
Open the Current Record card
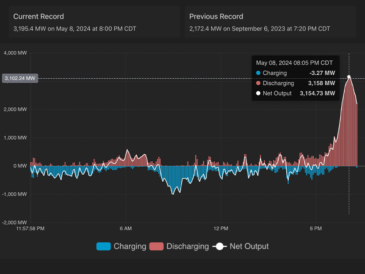click(x=94, y=23)
